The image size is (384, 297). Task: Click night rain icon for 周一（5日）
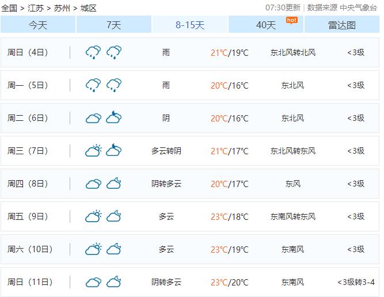pyautogui.click(x=114, y=85)
